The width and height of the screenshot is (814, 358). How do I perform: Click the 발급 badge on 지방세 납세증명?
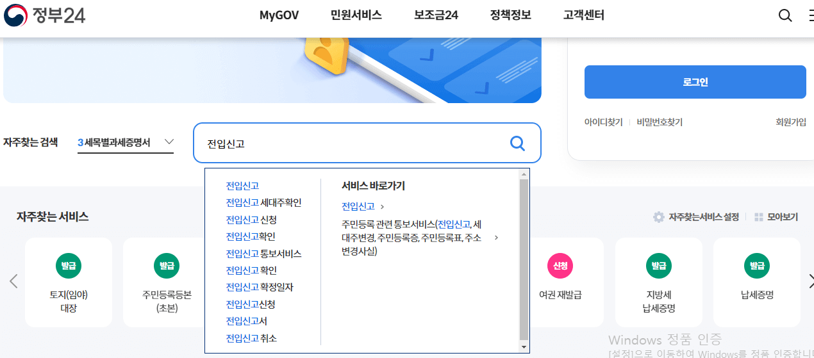(659, 265)
